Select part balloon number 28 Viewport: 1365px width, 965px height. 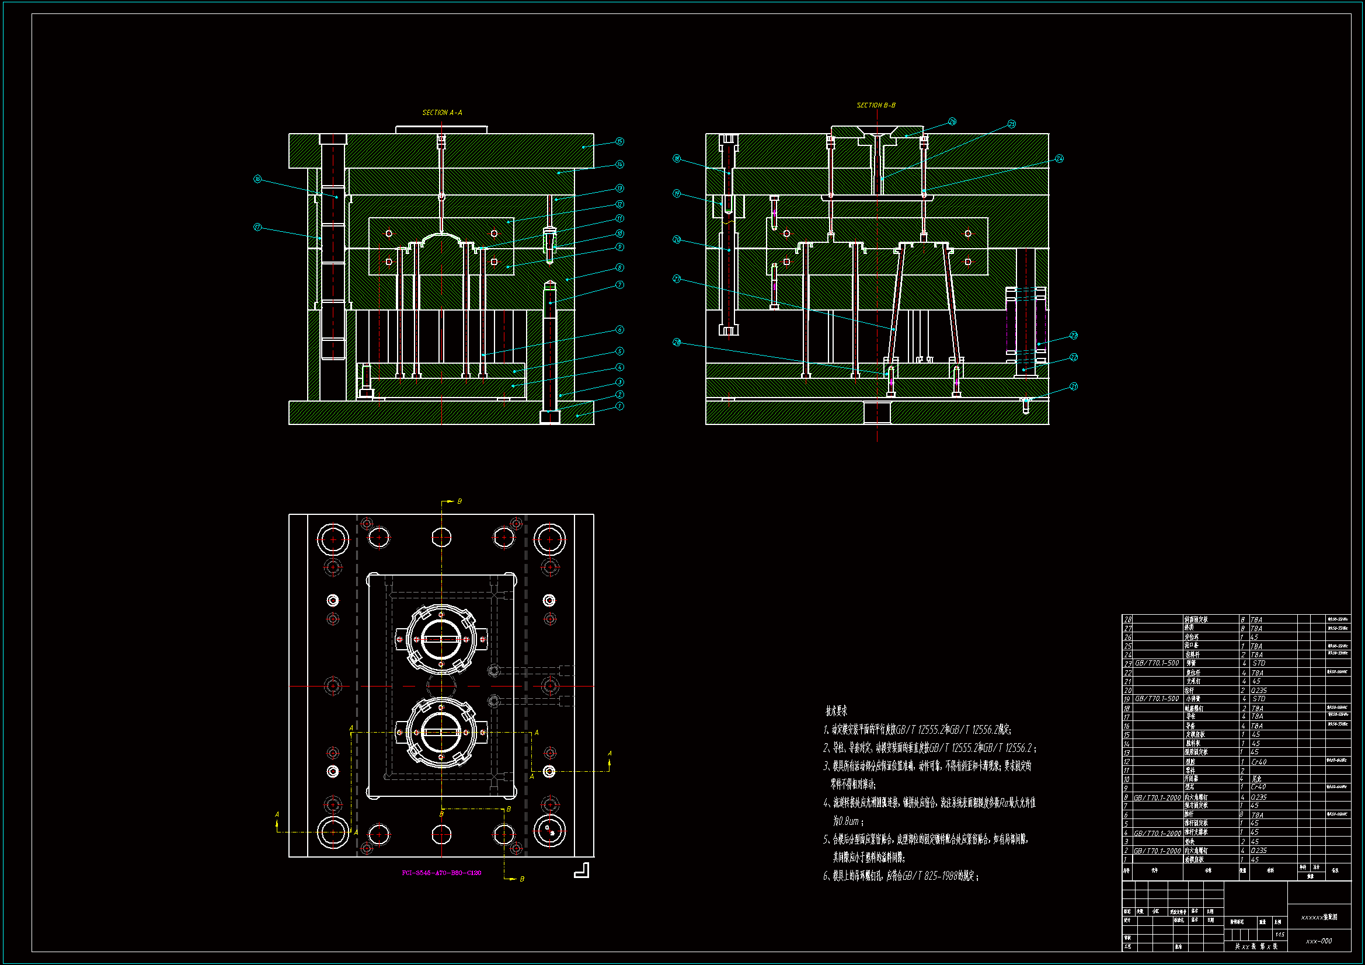[x=677, y=343]
